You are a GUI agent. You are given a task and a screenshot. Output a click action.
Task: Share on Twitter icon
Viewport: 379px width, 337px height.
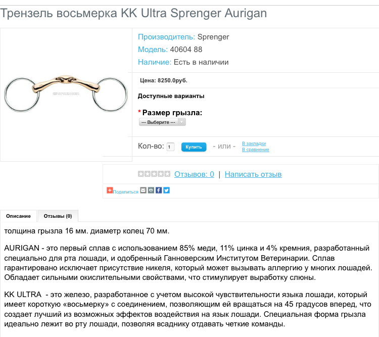coord(166,190)
